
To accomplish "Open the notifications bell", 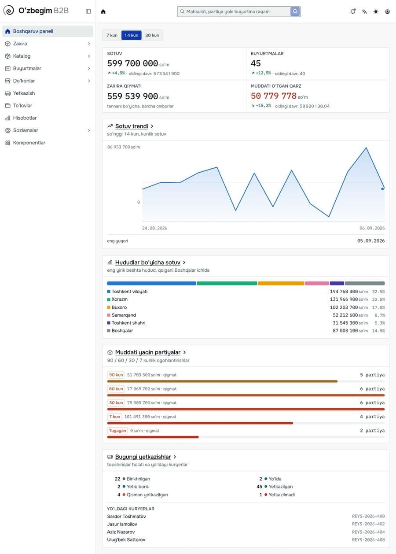I will pyautogui.click(x=353, y=11).
